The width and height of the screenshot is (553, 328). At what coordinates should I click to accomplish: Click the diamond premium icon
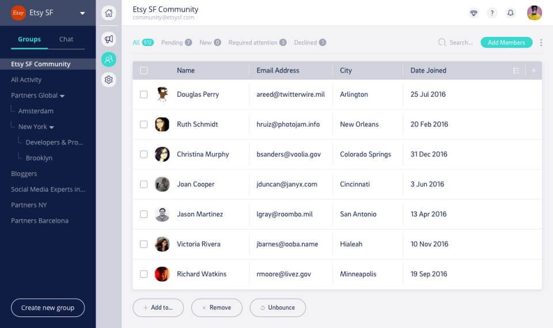[474, 13]
